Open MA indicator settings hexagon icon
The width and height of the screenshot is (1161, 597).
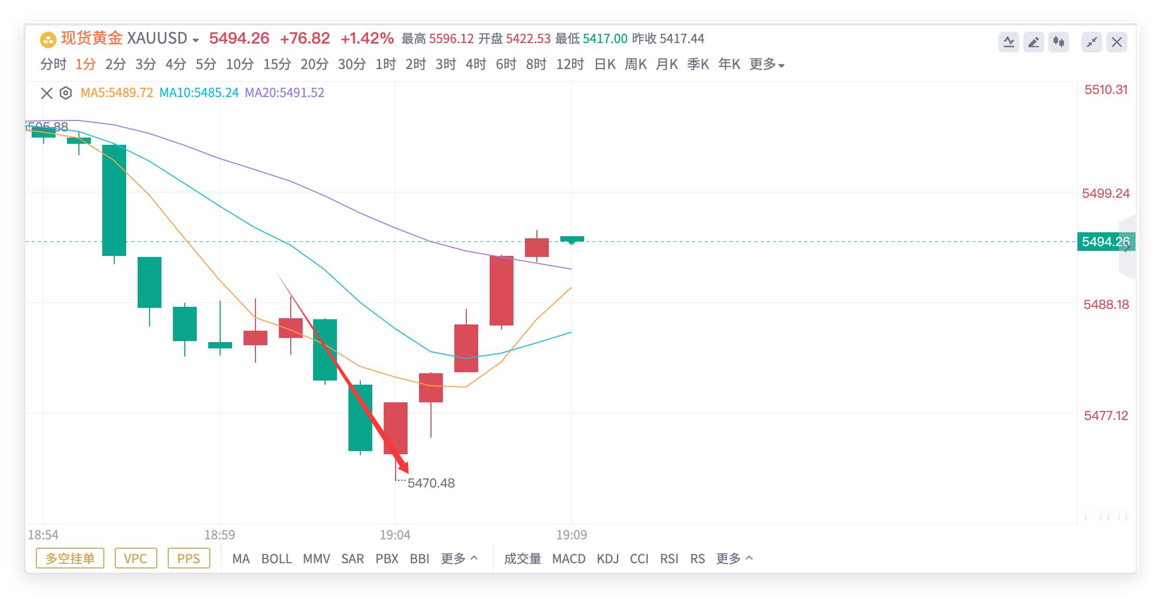[65, 93]
